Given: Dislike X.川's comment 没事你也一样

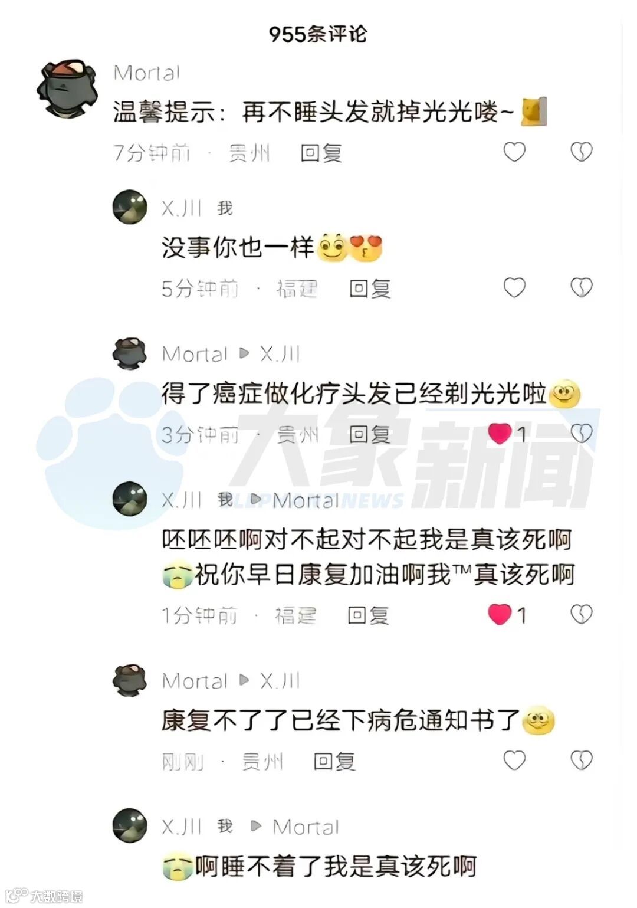Looking at the screenshot, I should pyautogui.click(x=581, y=288).
